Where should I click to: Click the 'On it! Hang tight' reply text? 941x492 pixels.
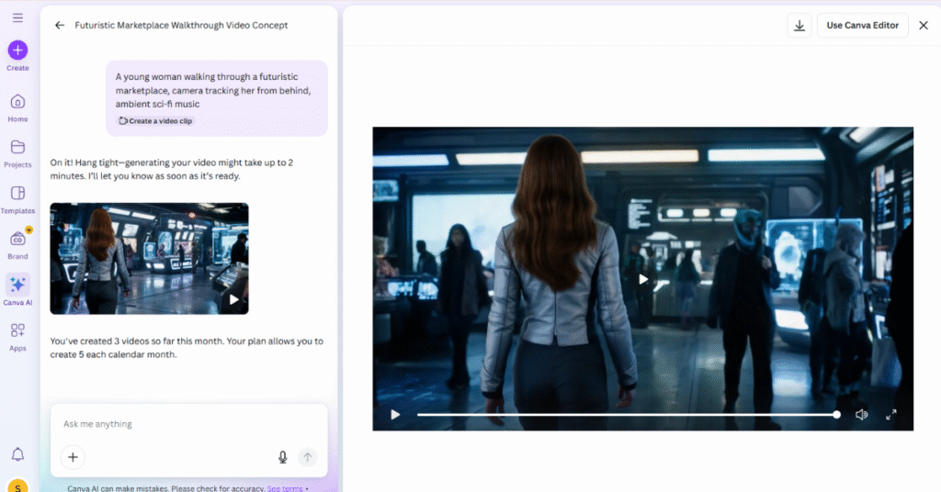(172, 170)
